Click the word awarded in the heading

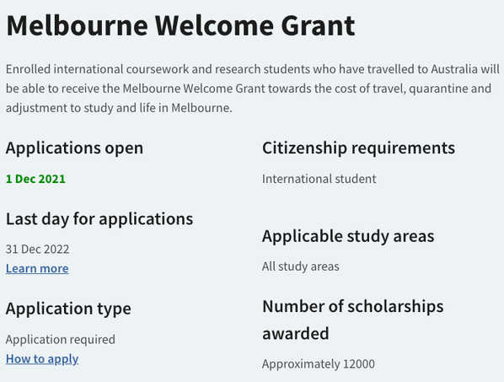pyautogui.click(x=295, y=333)
